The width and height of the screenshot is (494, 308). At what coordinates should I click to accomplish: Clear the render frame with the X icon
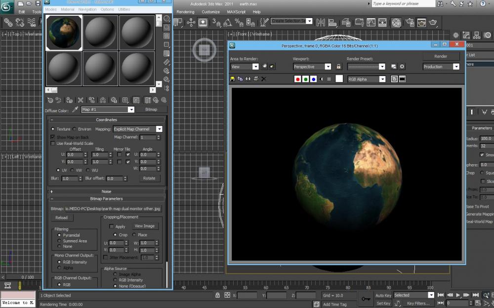coord(263,79)
